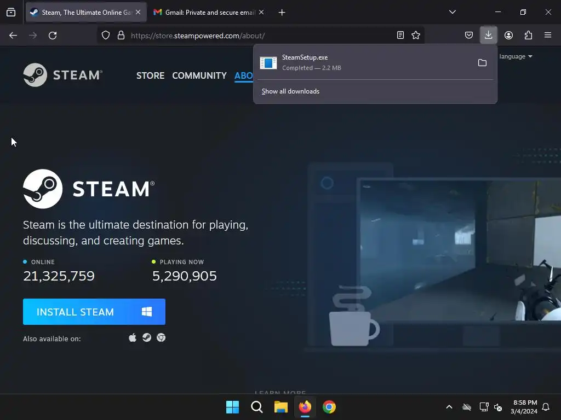The height and width of the screenshot is (420, 561).
Task: Open Google Chrome from taskbar
Action: tap(329, 407)
